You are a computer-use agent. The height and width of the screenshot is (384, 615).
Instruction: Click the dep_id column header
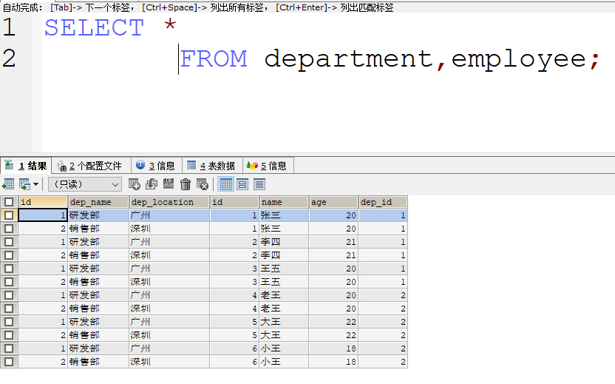[383, 202]
